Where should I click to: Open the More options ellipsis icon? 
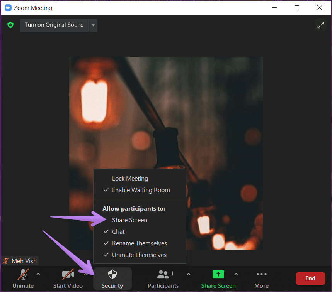[x=261, y=274]
